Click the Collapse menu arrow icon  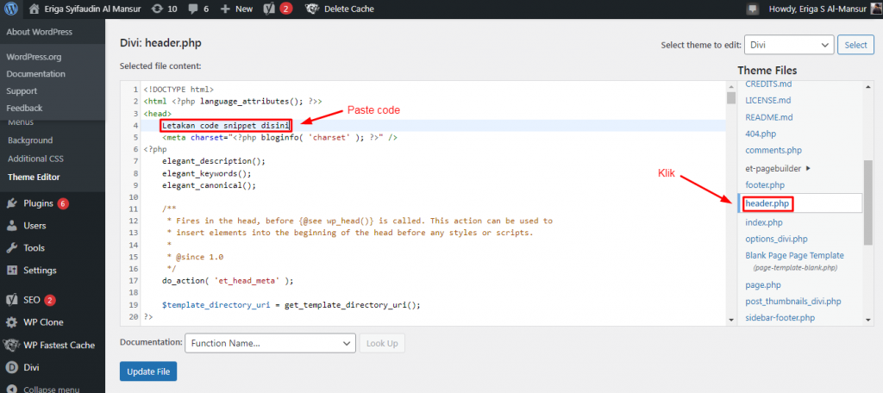[x=12, y=390]
